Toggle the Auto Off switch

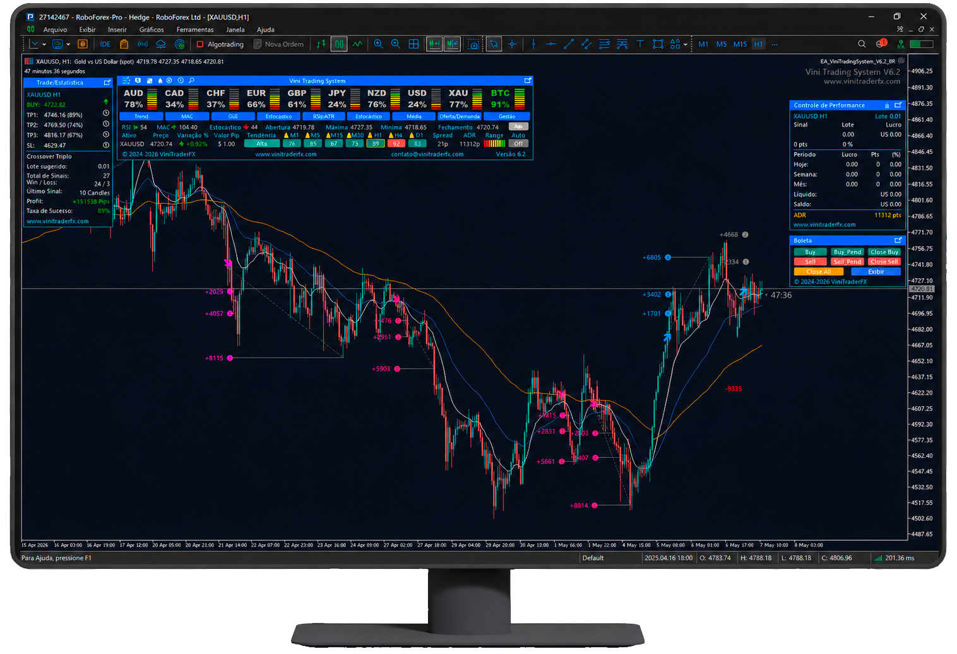click(518, 144)
